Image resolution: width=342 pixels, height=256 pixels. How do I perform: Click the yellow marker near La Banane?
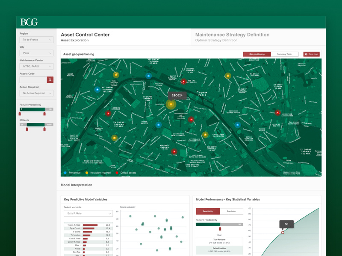(228, 76)
